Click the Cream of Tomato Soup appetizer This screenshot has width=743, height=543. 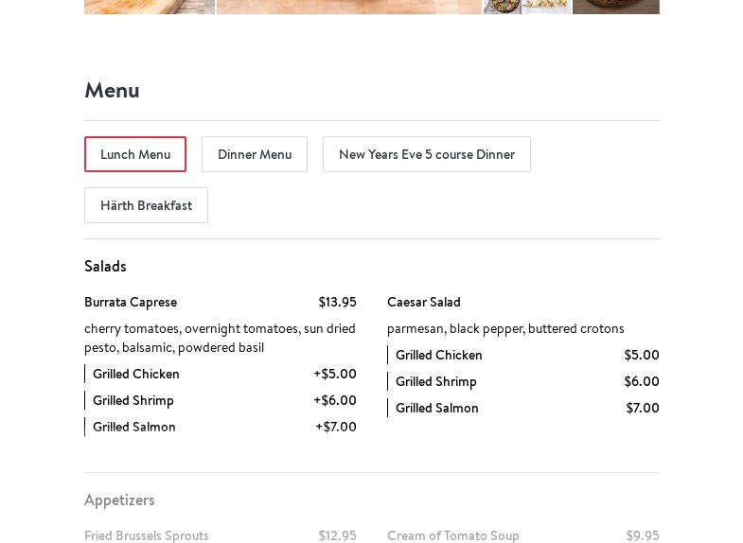453,535
